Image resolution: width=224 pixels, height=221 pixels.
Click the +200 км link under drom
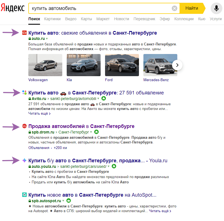(60, 148)
